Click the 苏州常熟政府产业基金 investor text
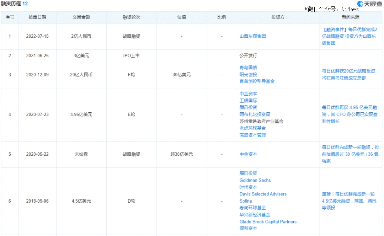 click(261, 122)
